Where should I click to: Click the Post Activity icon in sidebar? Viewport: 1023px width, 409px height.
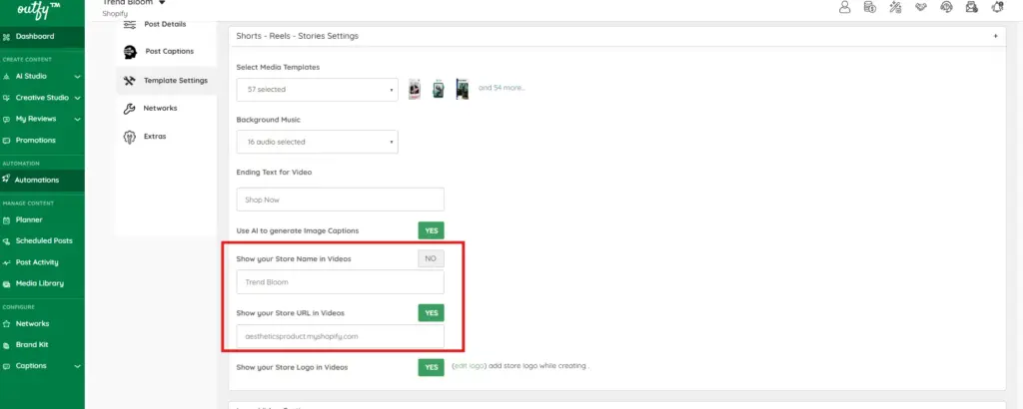click(x=7, y=262)
